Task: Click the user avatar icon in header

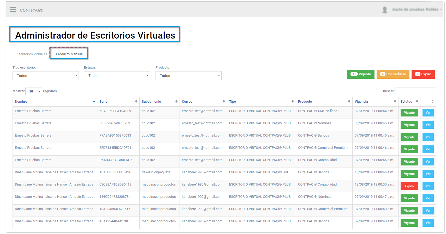Action: (384, 10)
